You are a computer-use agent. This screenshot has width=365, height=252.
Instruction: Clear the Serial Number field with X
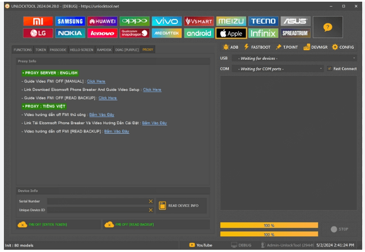[x=151, y=202]
